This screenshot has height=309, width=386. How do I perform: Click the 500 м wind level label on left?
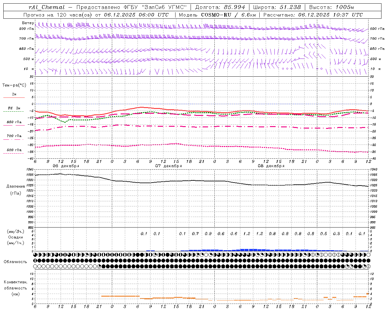[28, 59]
